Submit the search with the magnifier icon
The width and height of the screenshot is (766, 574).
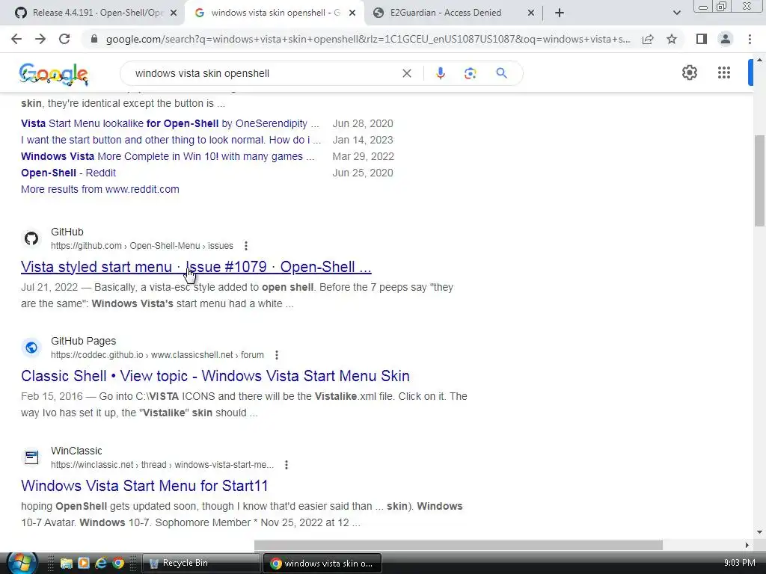[x=501, y=73]
